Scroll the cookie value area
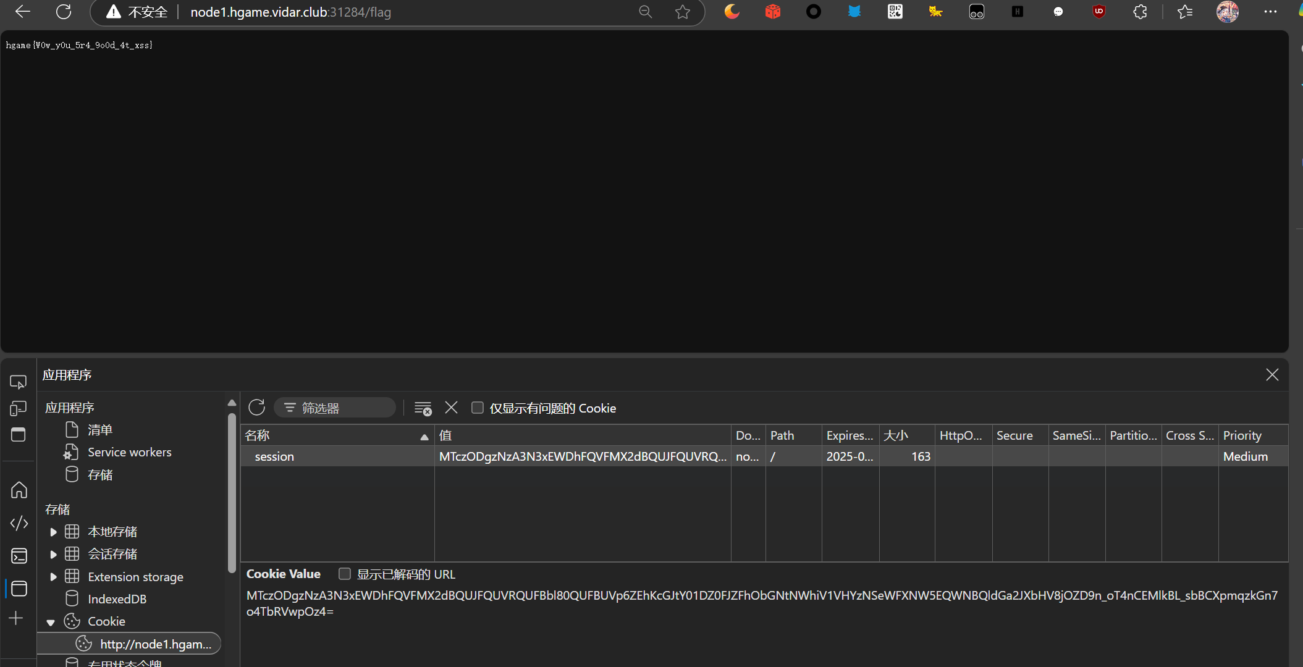1303x667 pixels. (757, 604)
